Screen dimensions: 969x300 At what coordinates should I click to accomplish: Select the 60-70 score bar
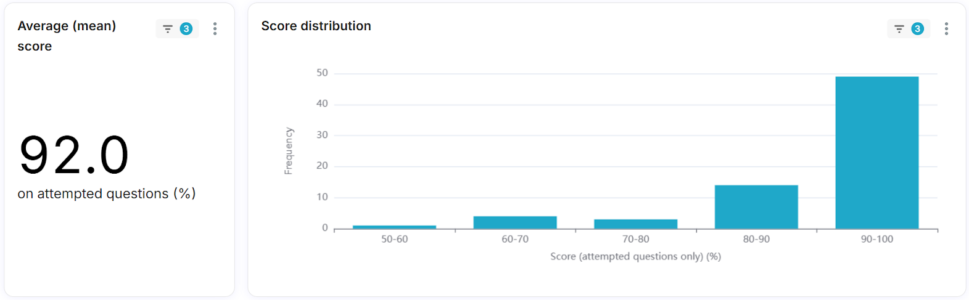[x=515, y=222]
